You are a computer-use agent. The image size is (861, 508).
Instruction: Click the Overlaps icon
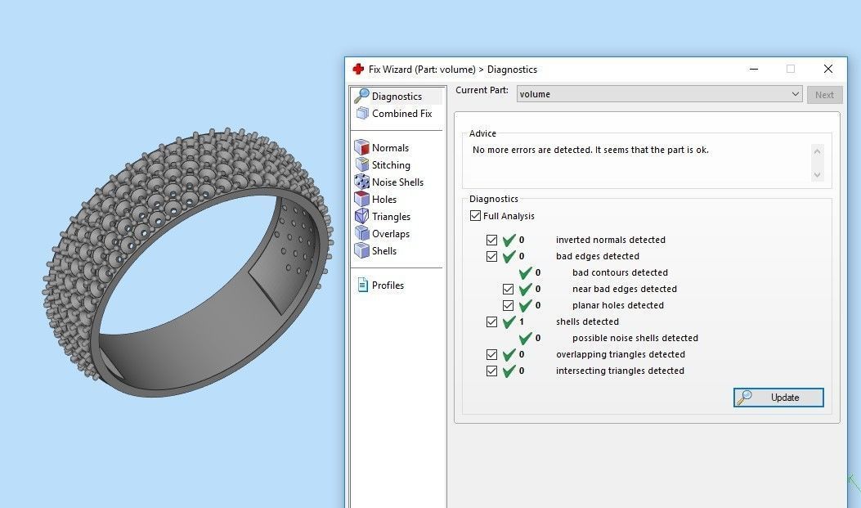[x=362, y=233]
